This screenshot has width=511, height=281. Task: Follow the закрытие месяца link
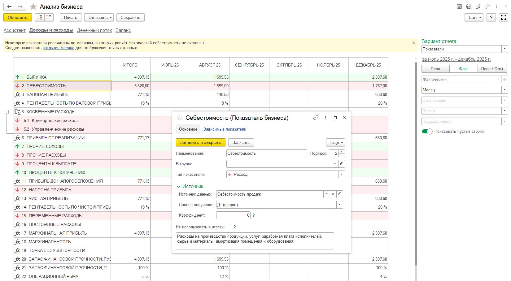[59, 48]
